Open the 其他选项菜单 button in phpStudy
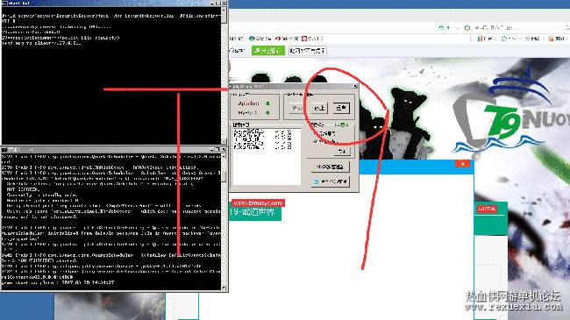 click(x=330, y=181)
